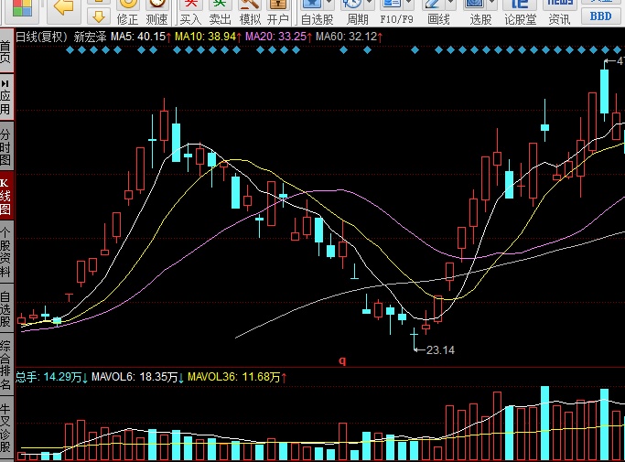Open the 个股资料 sidebar tab
The image size is (625, 462).
(6, 252)
